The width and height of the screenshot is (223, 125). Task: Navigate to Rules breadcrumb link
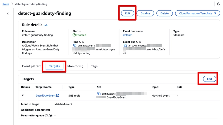[x=6, y=4]
